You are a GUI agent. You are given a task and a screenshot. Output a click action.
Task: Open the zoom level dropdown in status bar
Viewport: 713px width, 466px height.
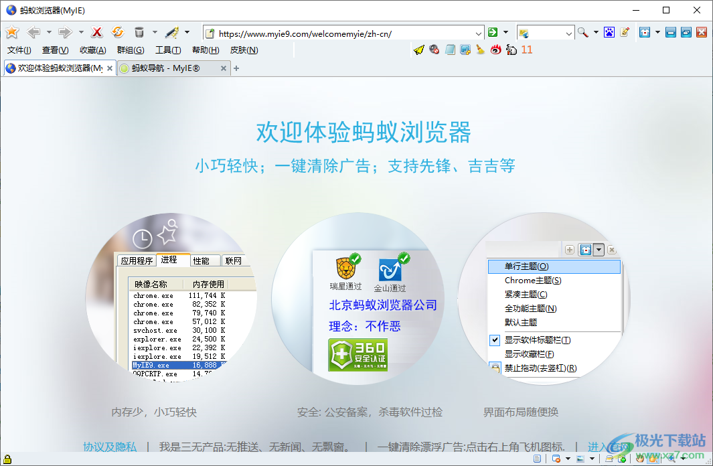coord(684,459)
